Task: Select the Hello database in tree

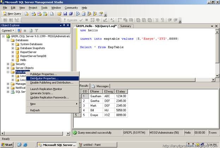Action: [23, 60]
